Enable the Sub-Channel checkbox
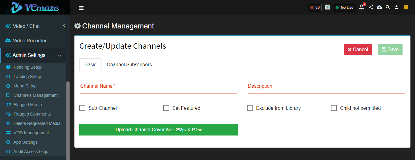Screen dimensions: 415x160 82,108
